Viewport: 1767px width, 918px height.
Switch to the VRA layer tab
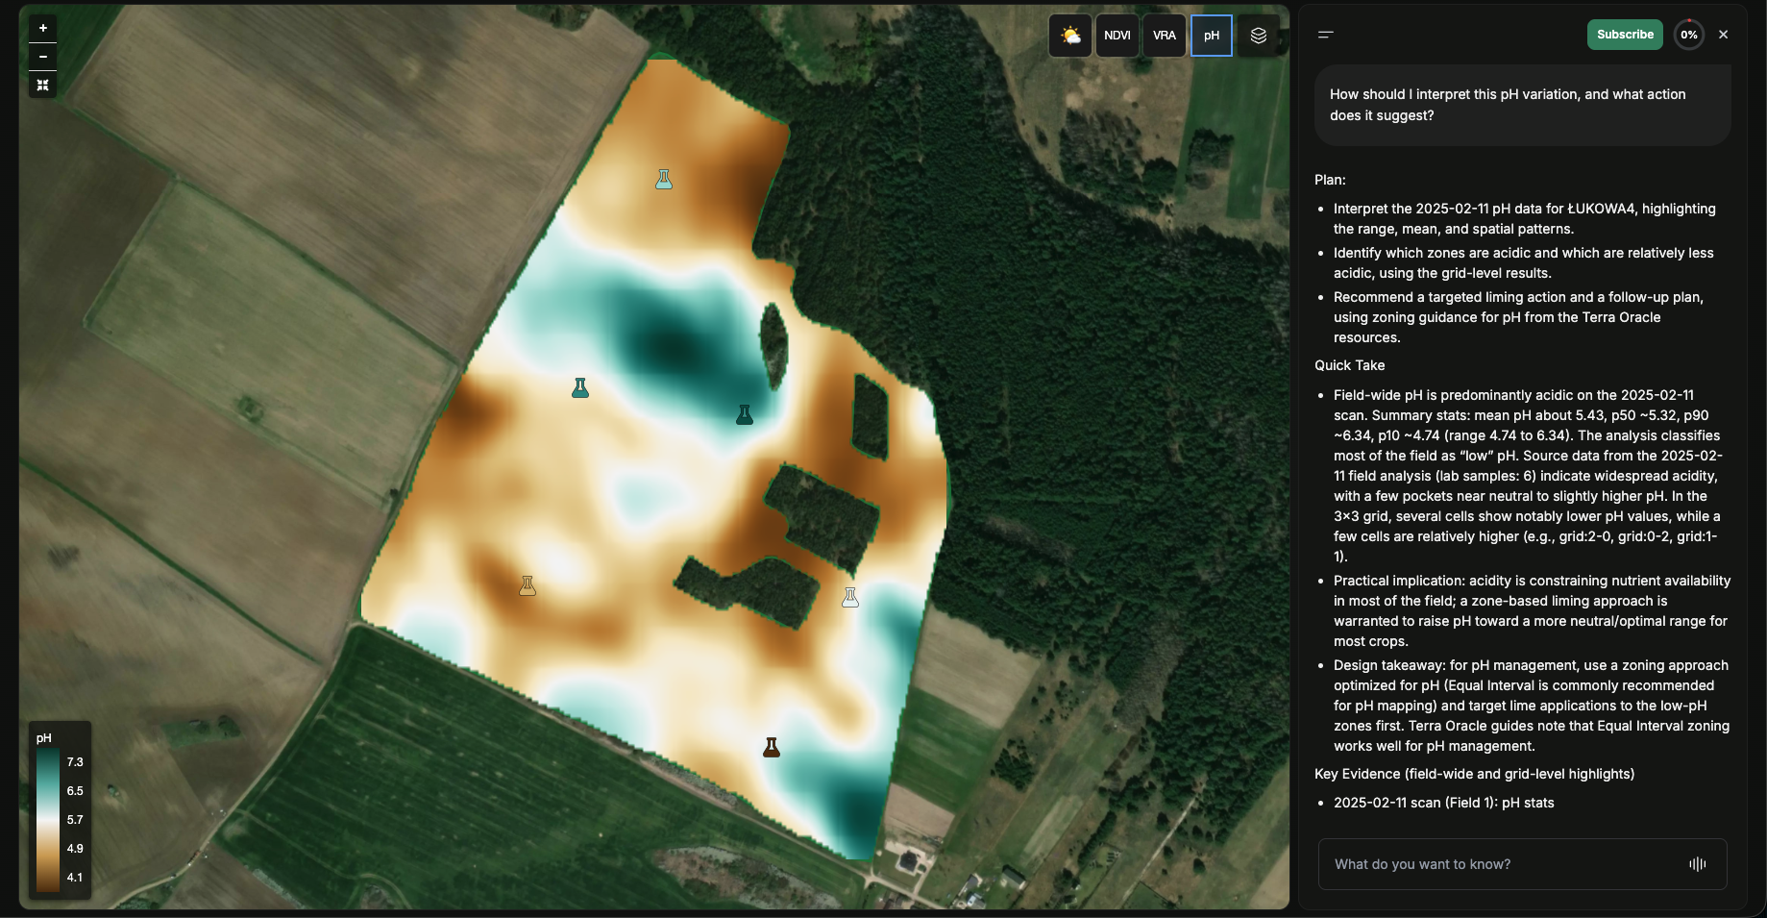(x=1165, y=35)
